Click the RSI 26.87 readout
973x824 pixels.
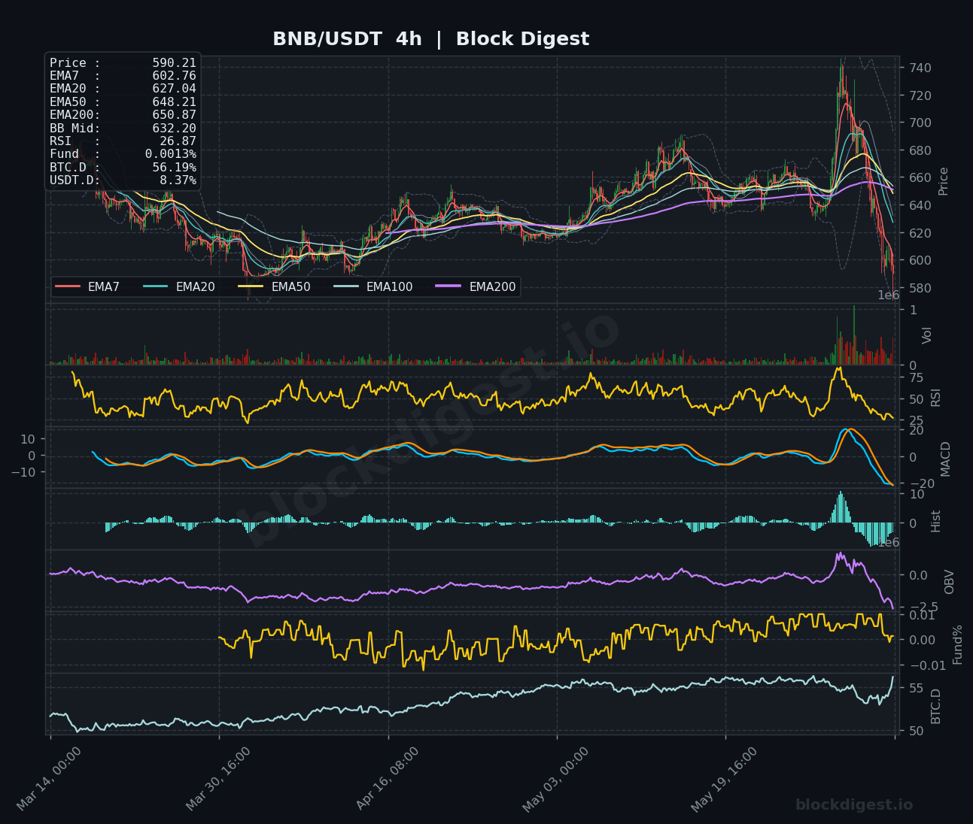pyautogui.click(x=123, y=141)
